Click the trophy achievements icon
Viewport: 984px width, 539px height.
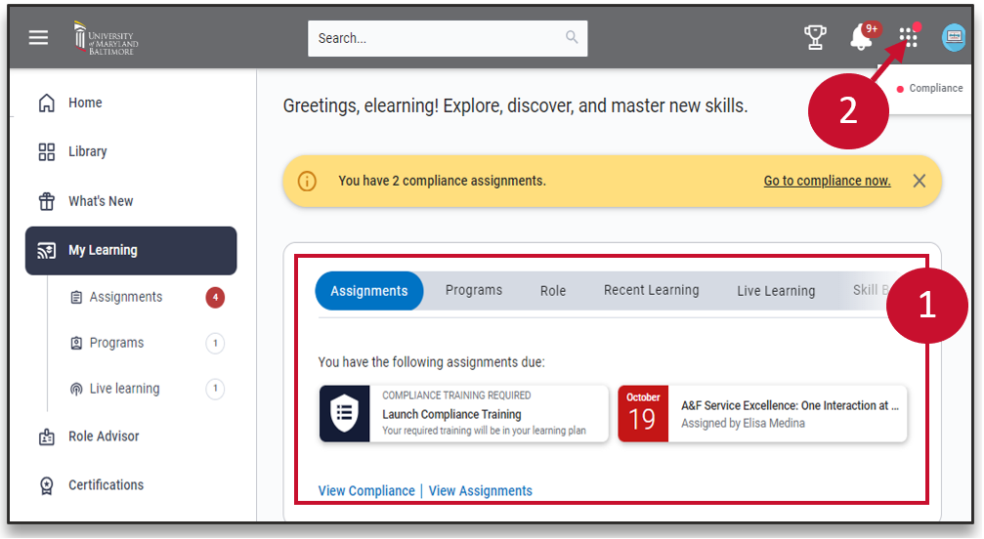(x=815, y=38)
